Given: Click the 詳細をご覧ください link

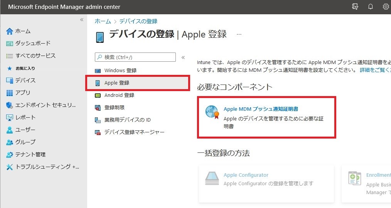Looking at the screenshot, I should click(x=375, y=70).
